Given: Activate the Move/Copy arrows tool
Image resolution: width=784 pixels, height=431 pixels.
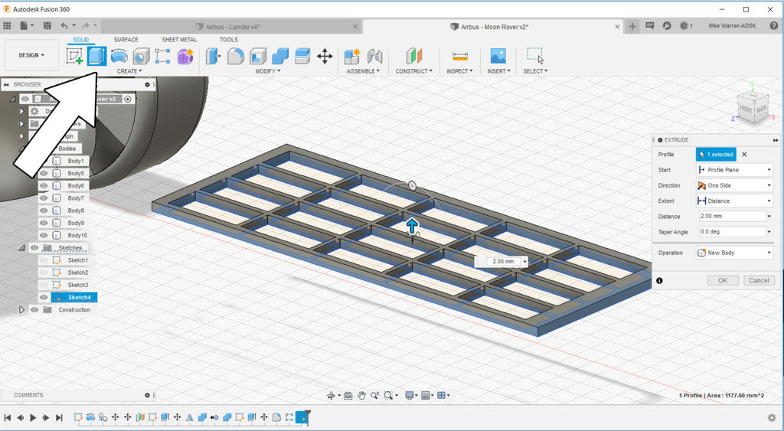Looking at the screenshot, I should (x=325, y=57).
